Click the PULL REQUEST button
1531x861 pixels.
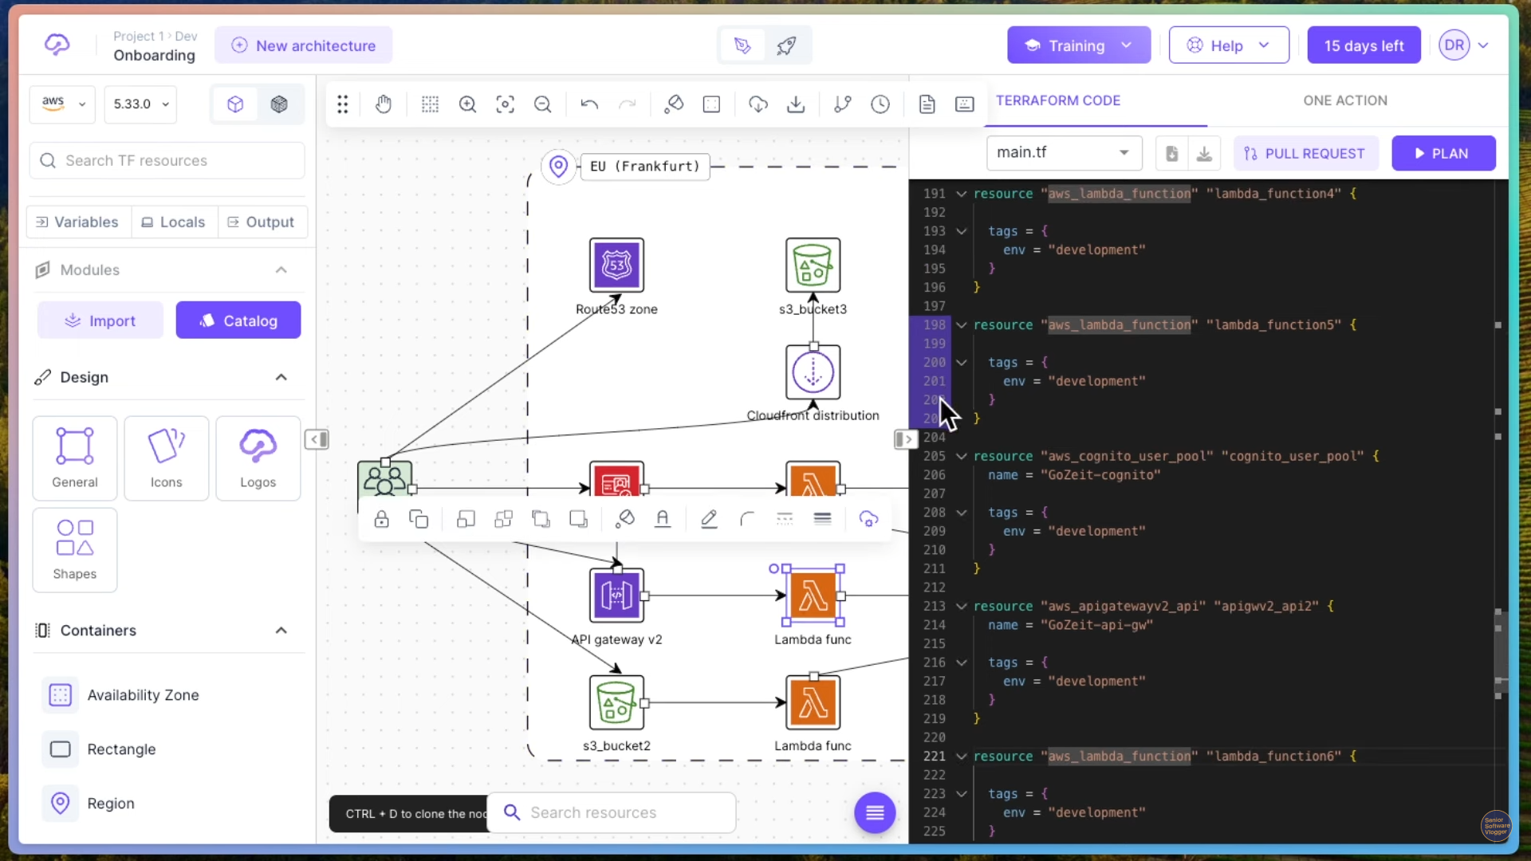(1305, 153)
